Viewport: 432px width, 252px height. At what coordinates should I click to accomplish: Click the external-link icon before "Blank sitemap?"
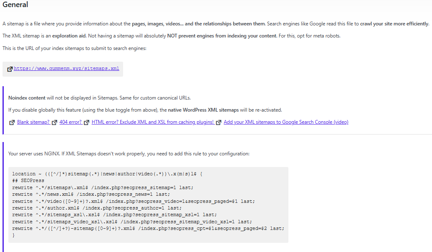coord(12,122)
